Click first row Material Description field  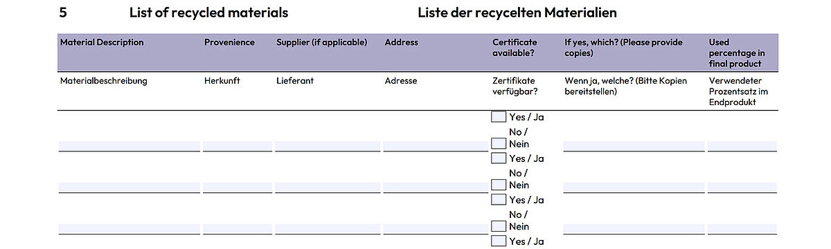click(x=129, y=146)
